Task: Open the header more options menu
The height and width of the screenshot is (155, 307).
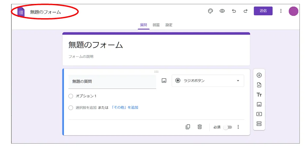Action: (x=281, y=11)
